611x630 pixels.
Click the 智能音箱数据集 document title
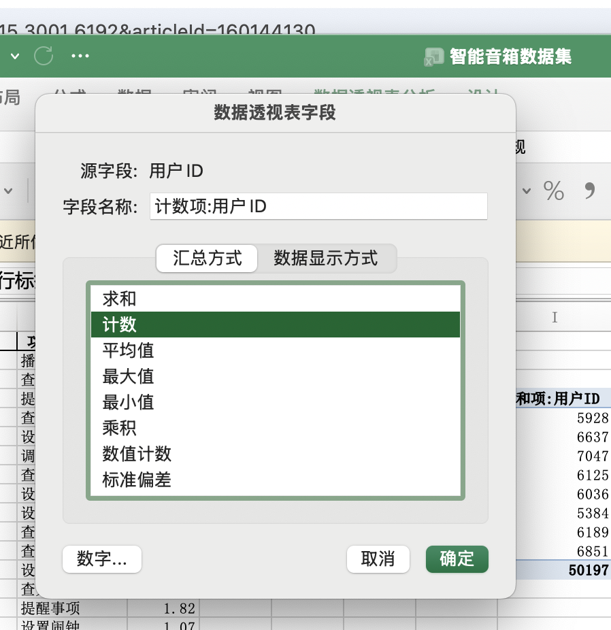click(x=510, y=56)
